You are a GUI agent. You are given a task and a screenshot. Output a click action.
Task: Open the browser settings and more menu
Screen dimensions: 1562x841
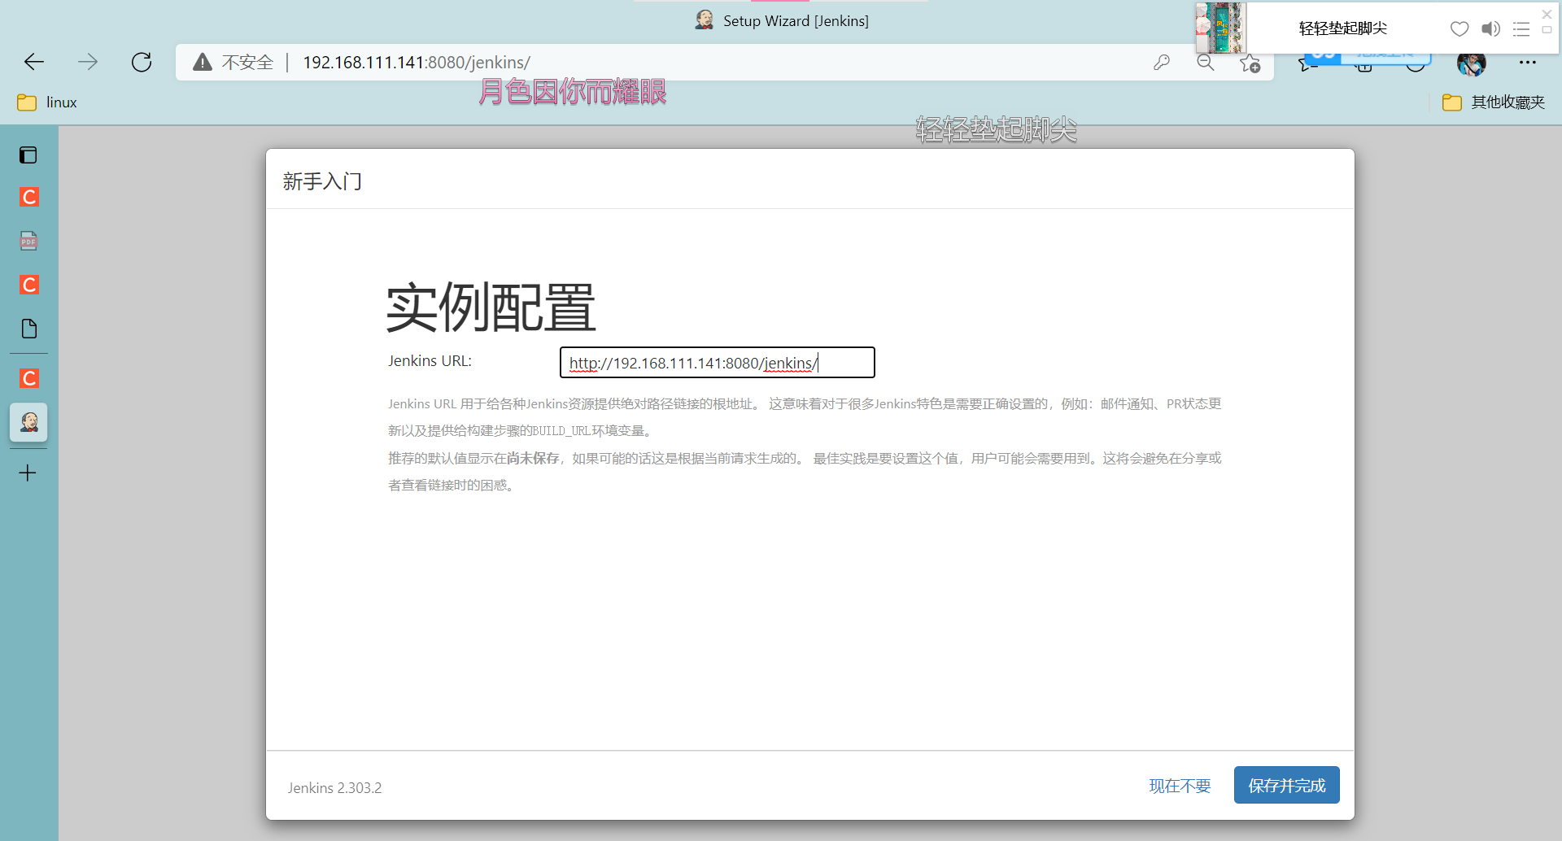pos(1528,63)
